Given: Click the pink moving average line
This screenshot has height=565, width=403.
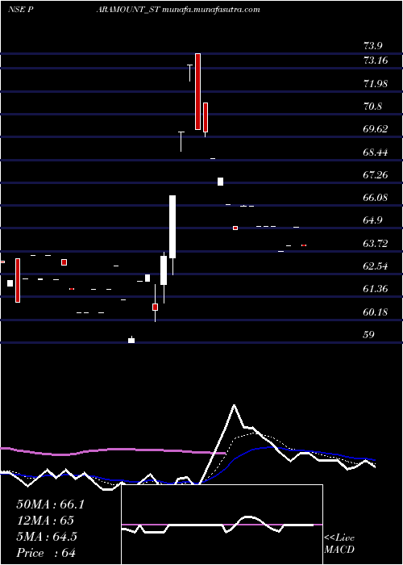Looking at the screenshot, I should (113, 450).
